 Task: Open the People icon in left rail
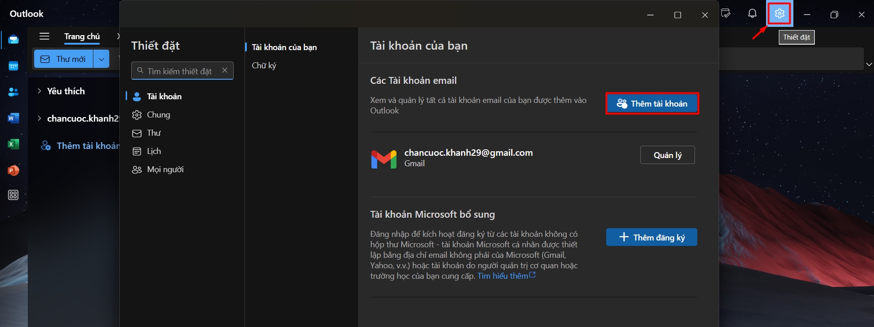(13, 92)
